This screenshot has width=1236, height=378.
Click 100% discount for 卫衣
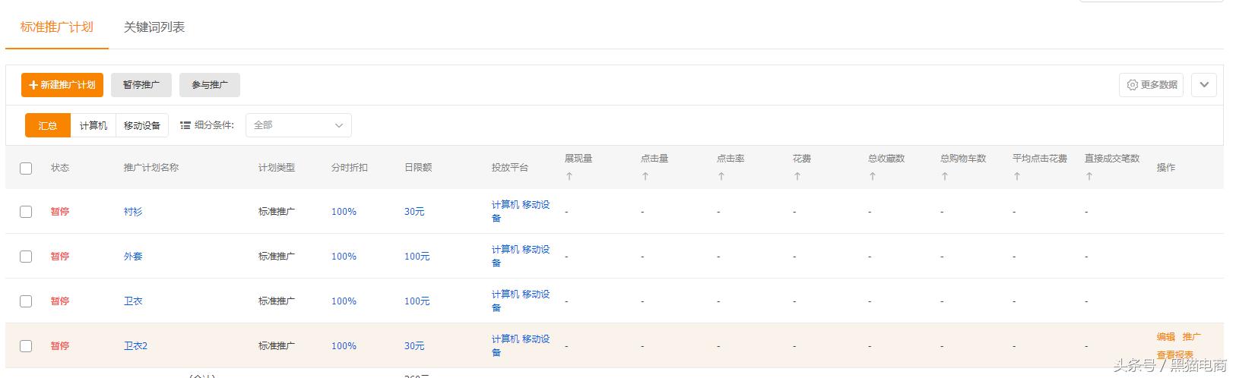pos(344,301)
